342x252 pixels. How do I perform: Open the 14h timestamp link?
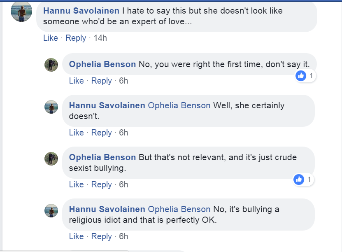point(100,38)
